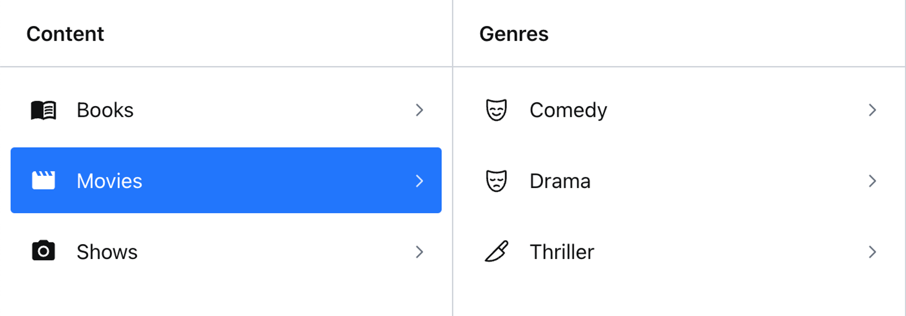Click the knife icon beside Thriller

point(496,252)
